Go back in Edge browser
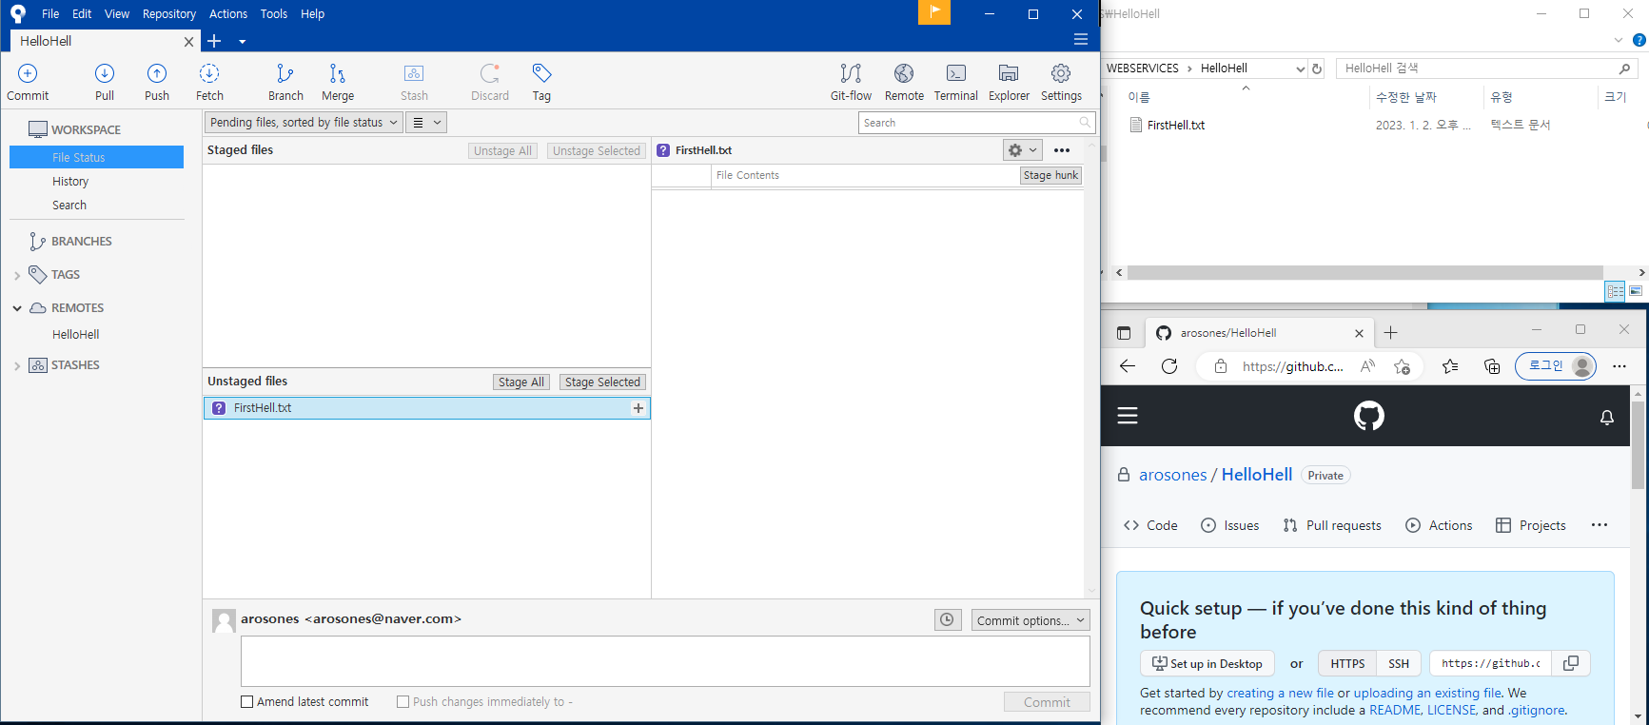 pyautogui.click(x=1128, y=366)
